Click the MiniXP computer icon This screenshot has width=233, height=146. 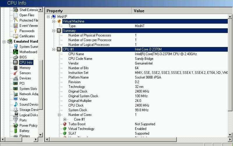(54, 17)
